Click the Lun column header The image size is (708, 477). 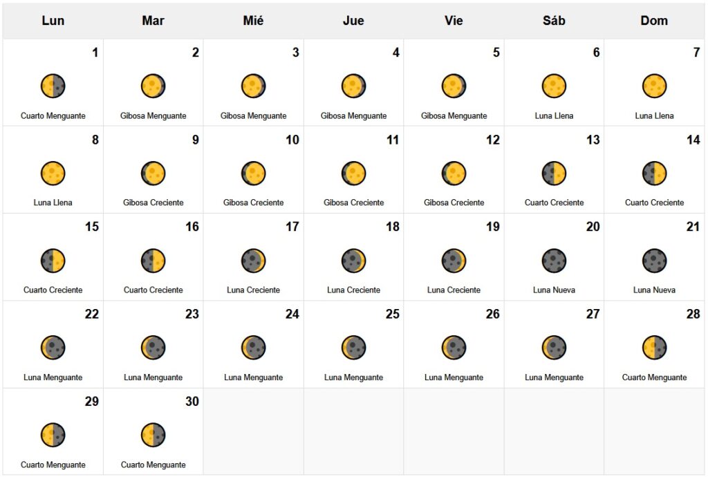tap(53, 21)
